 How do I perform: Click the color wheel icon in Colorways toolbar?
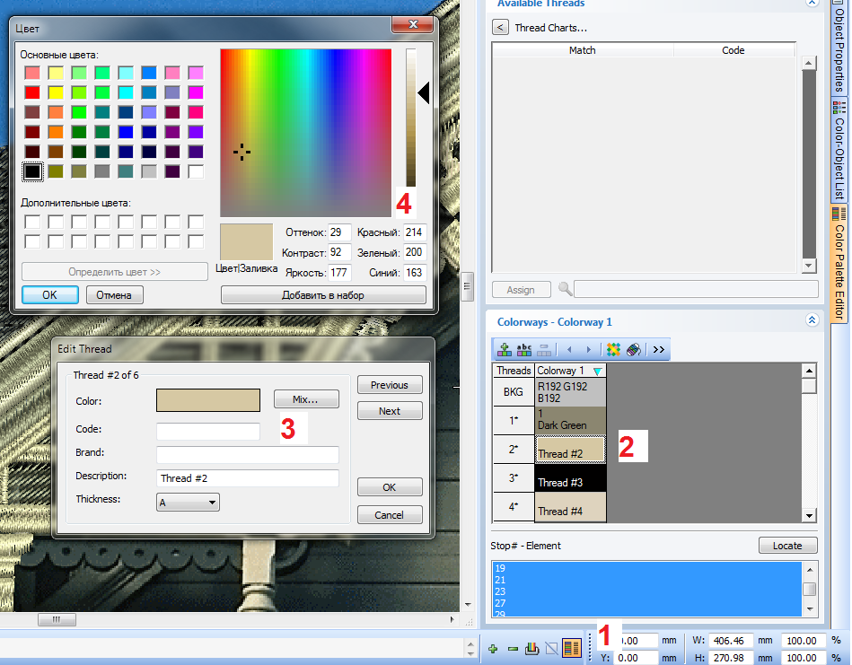[614, 350]
